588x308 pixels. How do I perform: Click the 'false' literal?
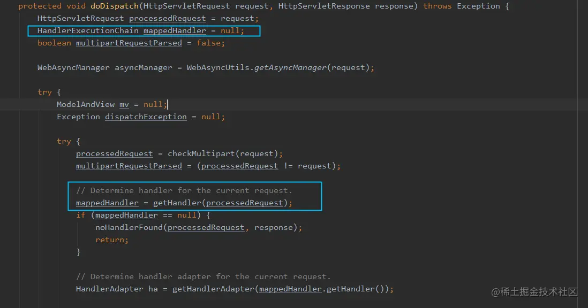[x=208, y=43]
